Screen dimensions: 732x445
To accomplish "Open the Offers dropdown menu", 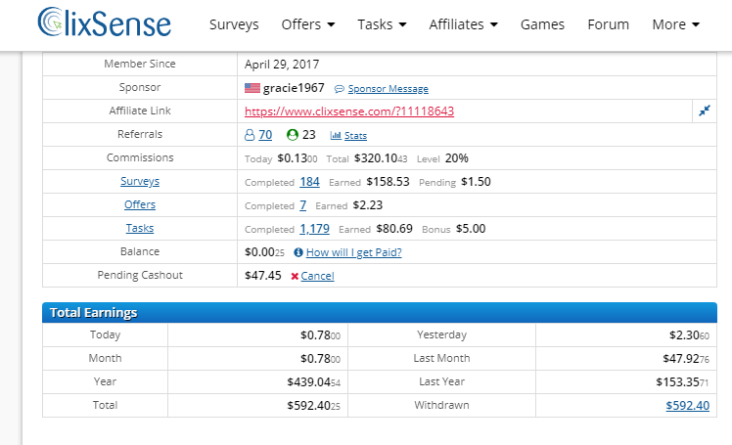I will tap(307, 24).
